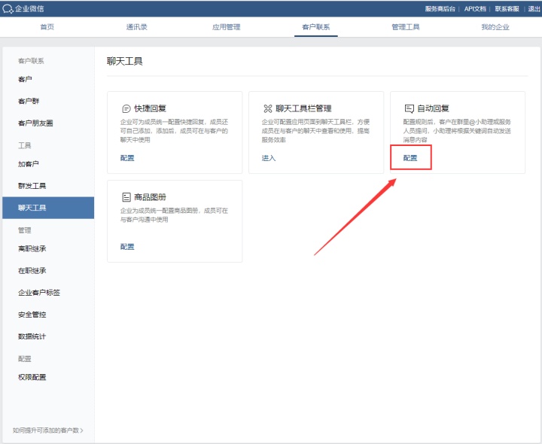Click 进入 under 聊天工具栏管理

(x=269, y=158)
